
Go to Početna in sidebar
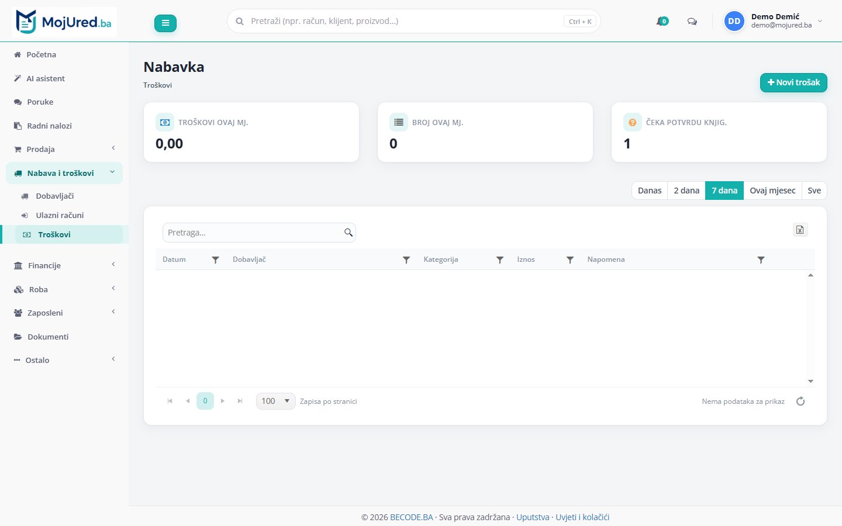[64, 54]
